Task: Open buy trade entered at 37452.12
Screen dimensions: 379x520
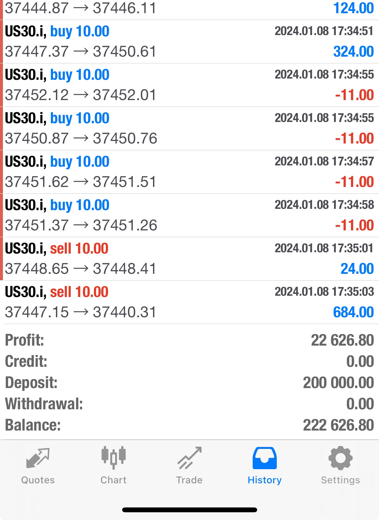Action: click(x=190, y=85)
